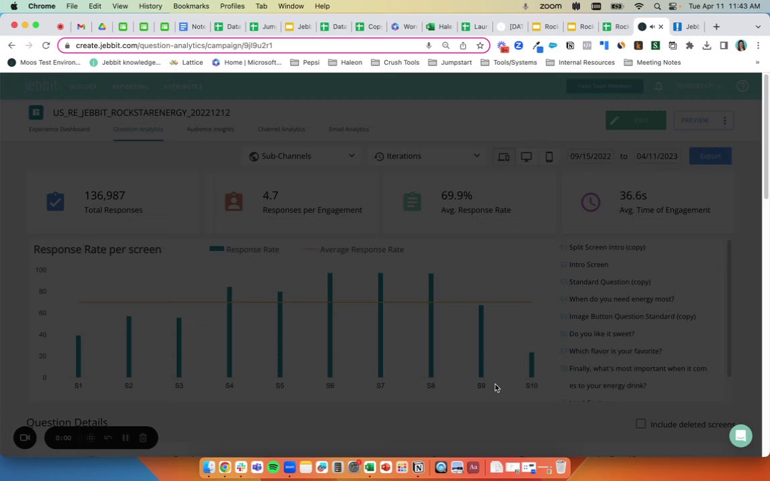Switch to Channel Analytics tab
The width and height of the screenshot is (770, 481).
click(281, 129)
